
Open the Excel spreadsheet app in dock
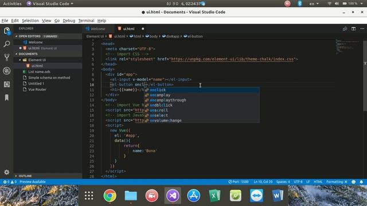214,196
